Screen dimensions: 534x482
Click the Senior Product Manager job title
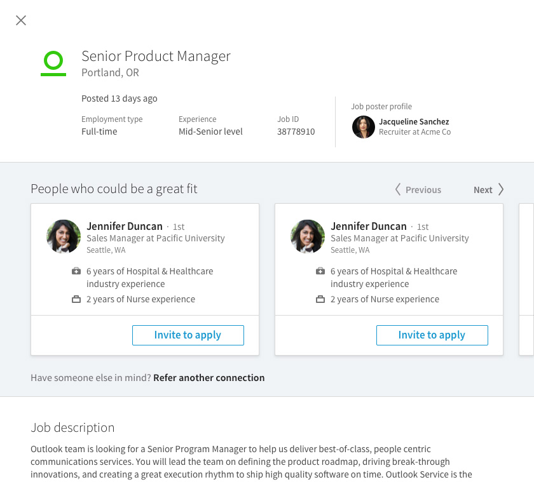coord(156,56)
